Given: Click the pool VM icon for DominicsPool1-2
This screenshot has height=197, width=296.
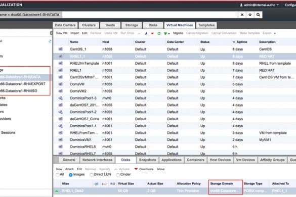Looking at the screenshot, I should [60, 112].
